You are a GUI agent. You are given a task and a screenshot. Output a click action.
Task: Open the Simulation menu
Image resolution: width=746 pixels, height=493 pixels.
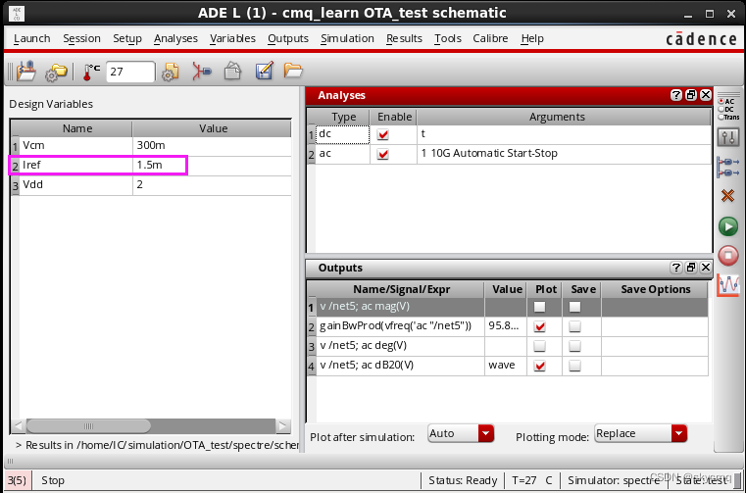pos(347,38)
